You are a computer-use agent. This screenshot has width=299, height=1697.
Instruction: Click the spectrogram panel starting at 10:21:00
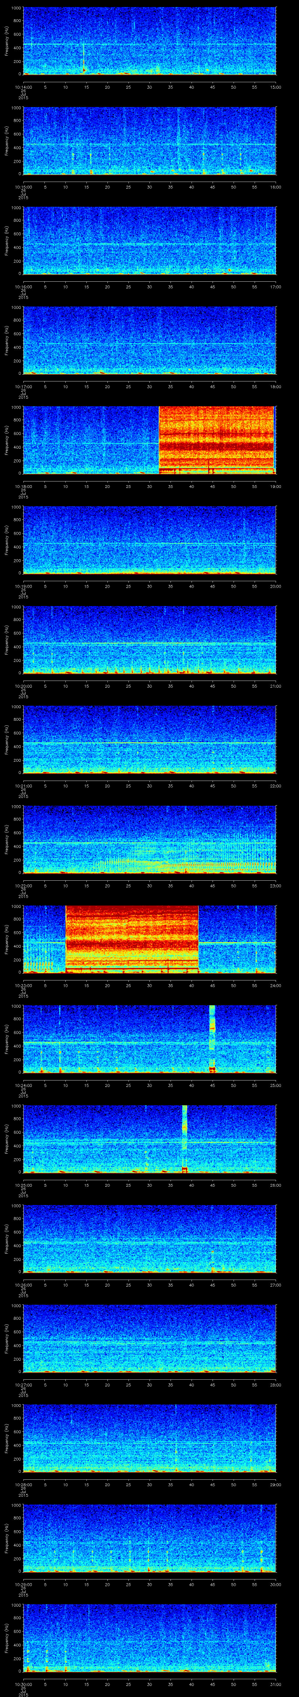pos(149,740)
